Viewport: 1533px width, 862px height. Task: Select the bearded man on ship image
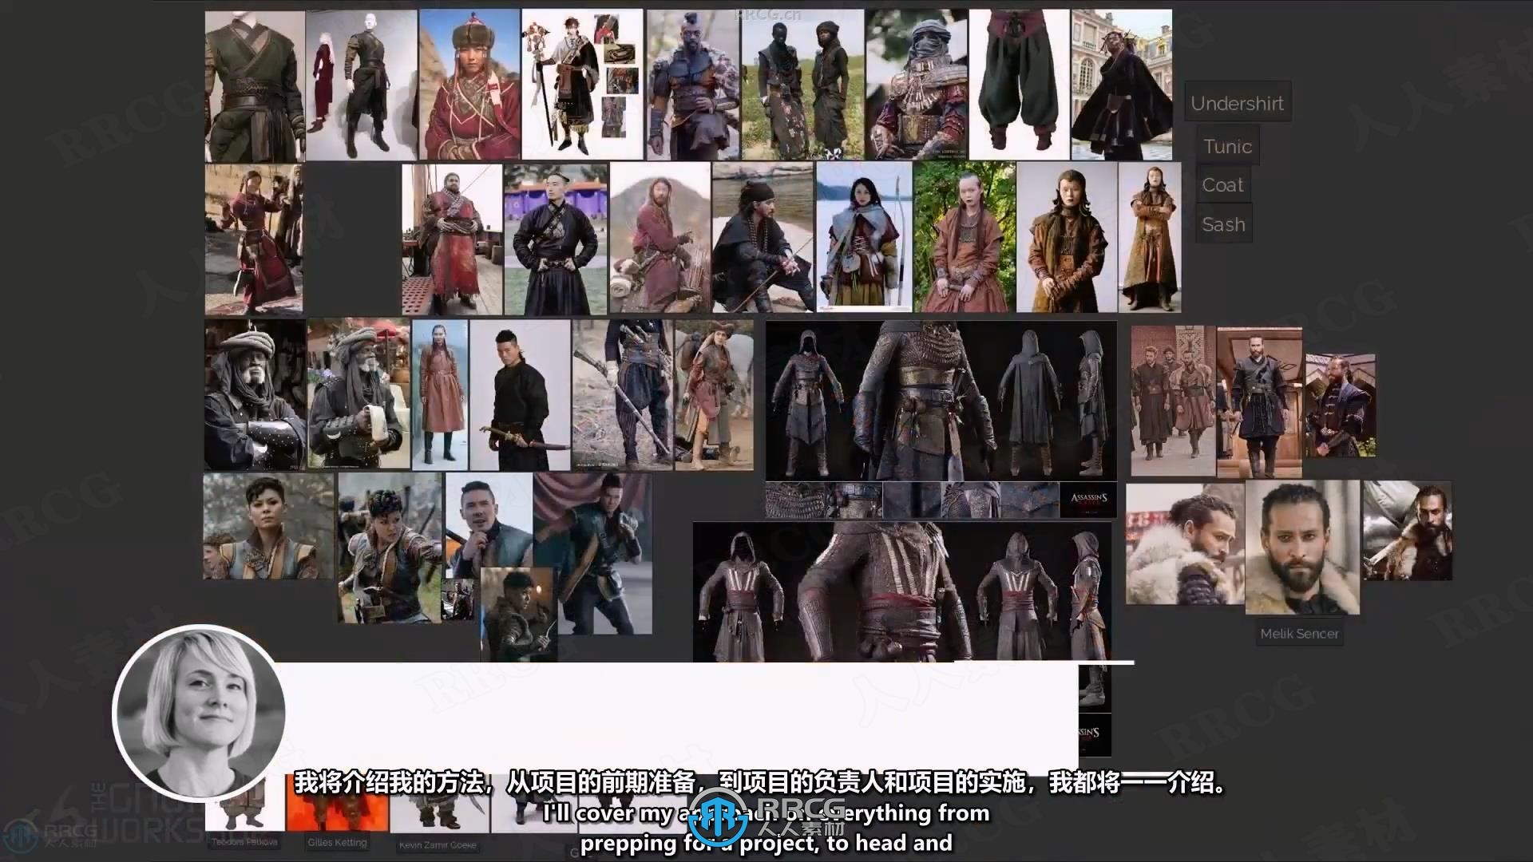452,239
